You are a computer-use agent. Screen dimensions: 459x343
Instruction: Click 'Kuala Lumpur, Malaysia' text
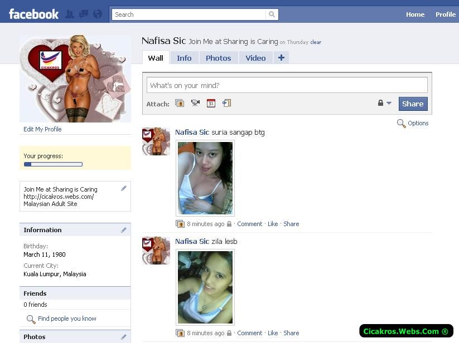pyautogui.click(x=55, y=274)
